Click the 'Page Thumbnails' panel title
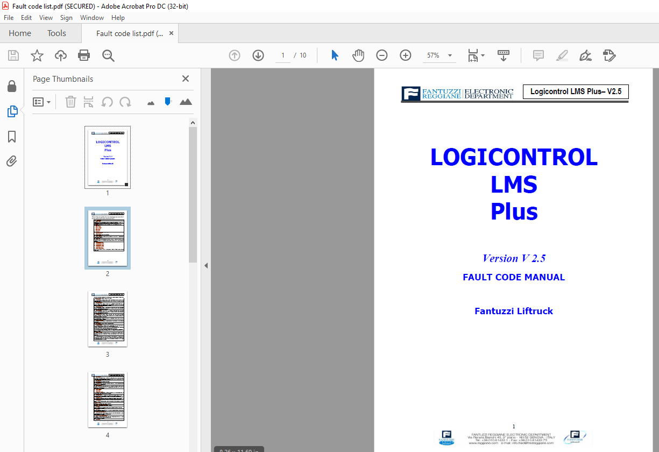The width and height of the screenshot is (659, 452). click(x=63, y=79)
